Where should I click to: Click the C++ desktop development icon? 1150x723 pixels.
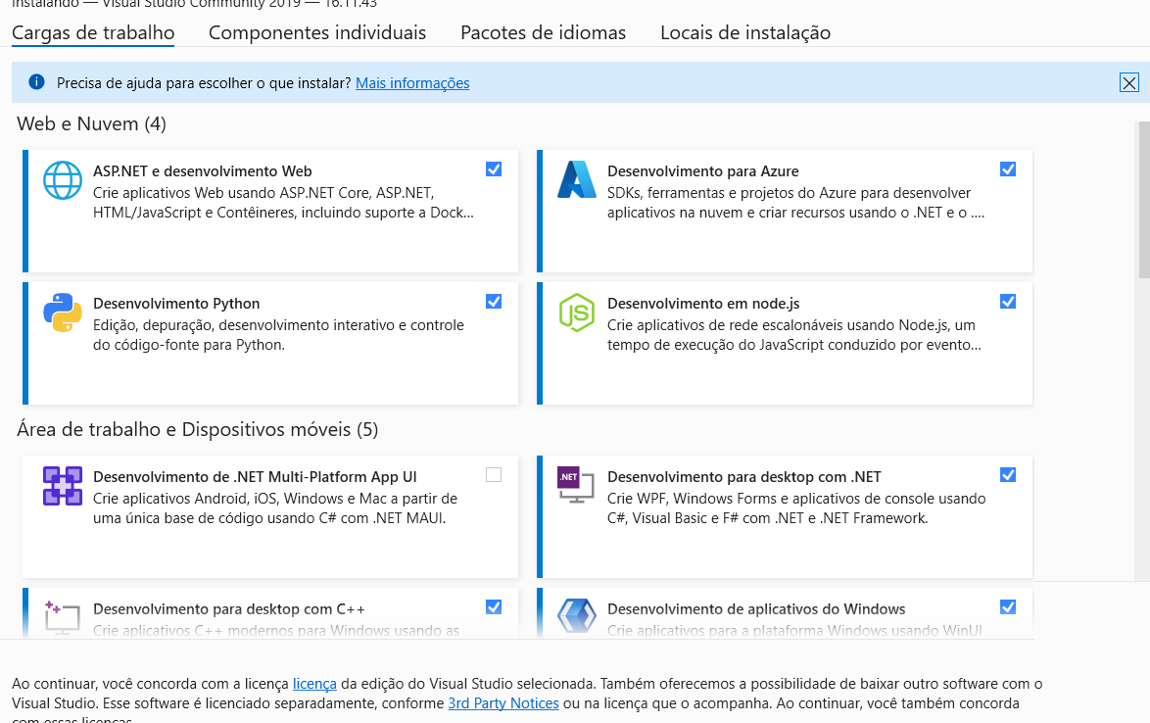[63, 617]
